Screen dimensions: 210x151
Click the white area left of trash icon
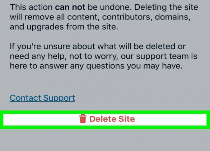click(x=40, y=120)
